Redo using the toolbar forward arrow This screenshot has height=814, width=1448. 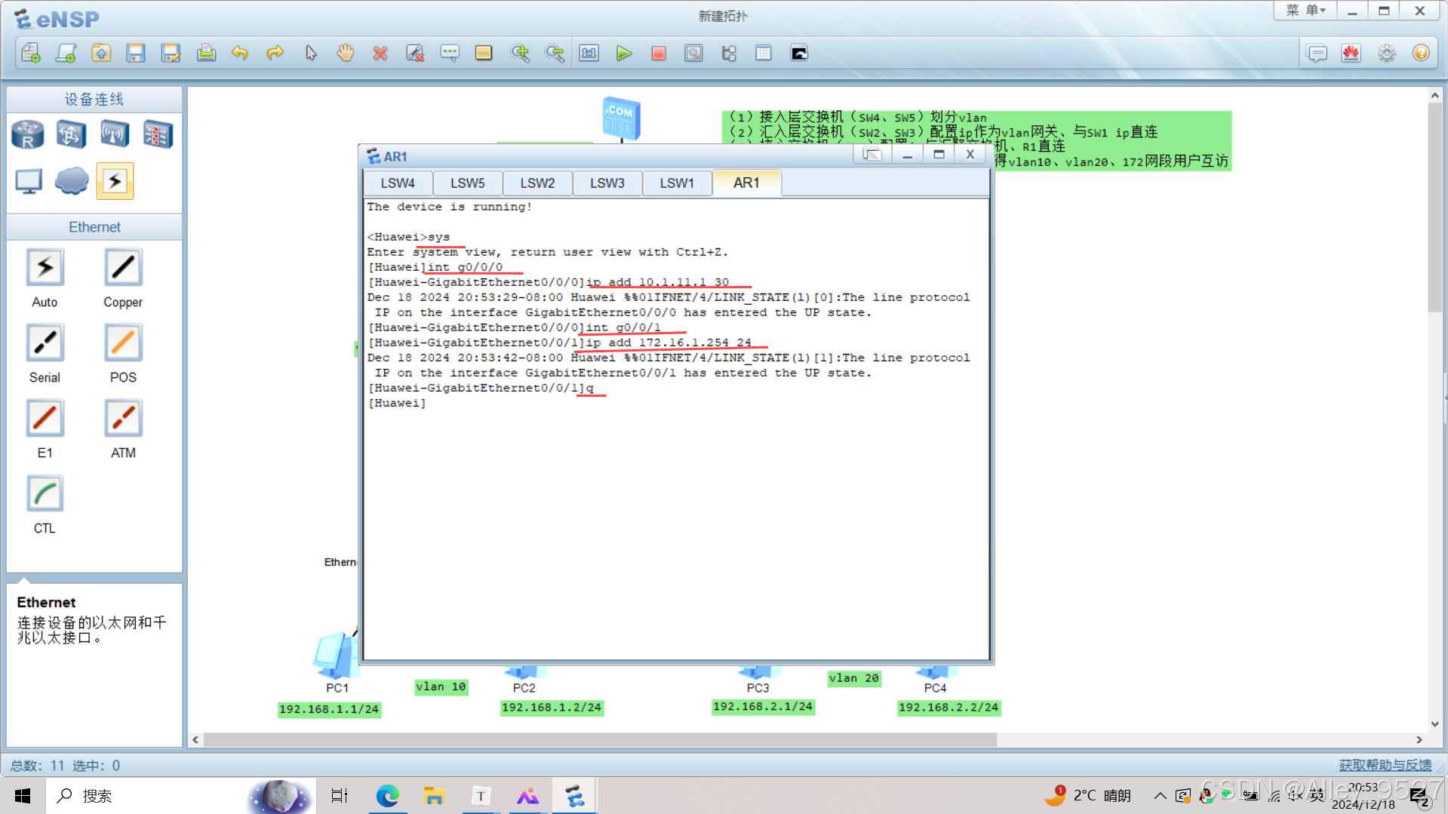click(275, 53)
